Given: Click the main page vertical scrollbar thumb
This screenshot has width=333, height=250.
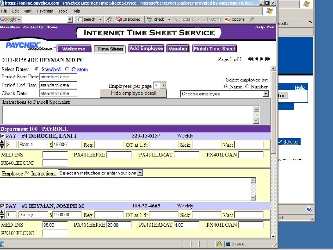Looking at the screenshot, I should 273,112.
